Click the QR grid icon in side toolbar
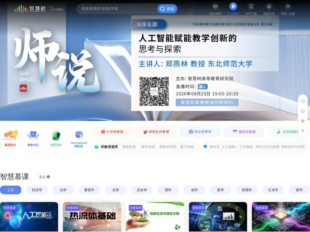 303,121
